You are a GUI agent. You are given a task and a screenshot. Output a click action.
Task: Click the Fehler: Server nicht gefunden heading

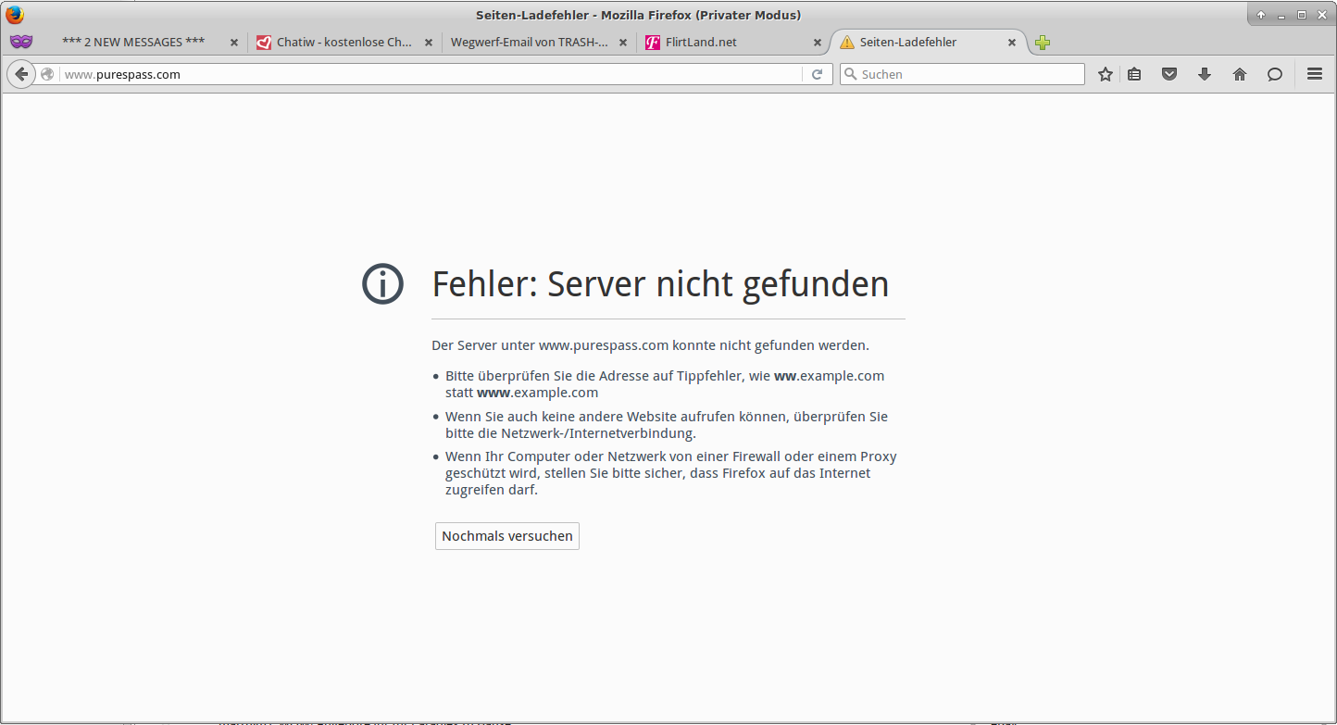(660, 284)
